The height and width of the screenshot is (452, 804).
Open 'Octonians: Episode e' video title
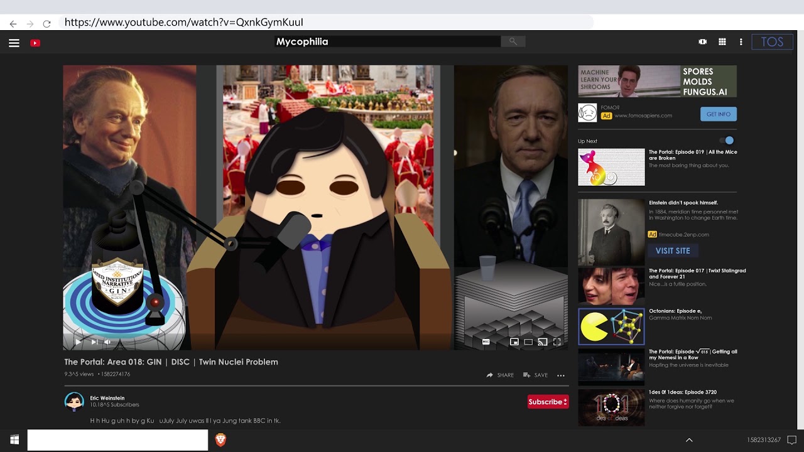(675, 311)
